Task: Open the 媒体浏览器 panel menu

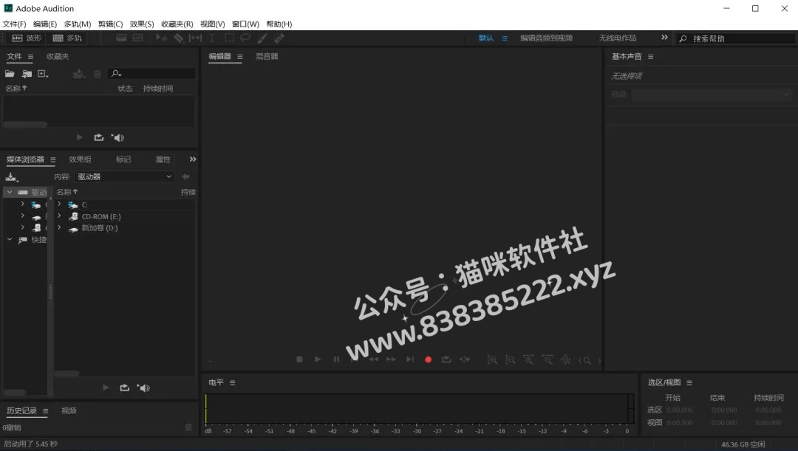Action: click(53, 159)
